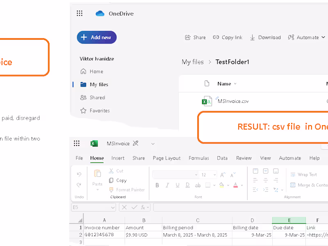Open the Help tab in Excel
Viewport: 328px width, 246px height.
coord(314,158)
